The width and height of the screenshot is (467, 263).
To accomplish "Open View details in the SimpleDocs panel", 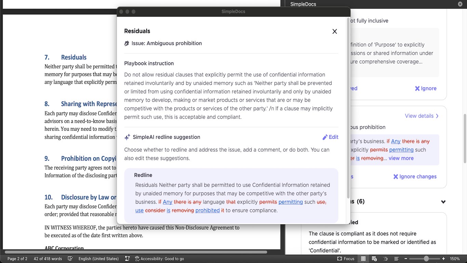I will [422, 116].
